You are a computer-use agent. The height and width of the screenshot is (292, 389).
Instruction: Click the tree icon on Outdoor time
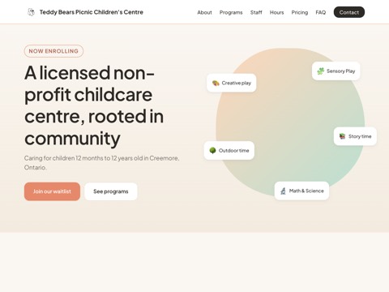(212, 150)
